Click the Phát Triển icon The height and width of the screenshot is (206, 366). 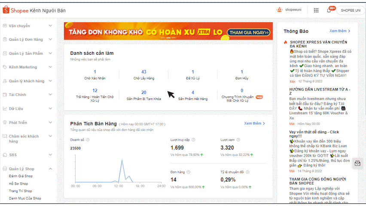(5, 122)
